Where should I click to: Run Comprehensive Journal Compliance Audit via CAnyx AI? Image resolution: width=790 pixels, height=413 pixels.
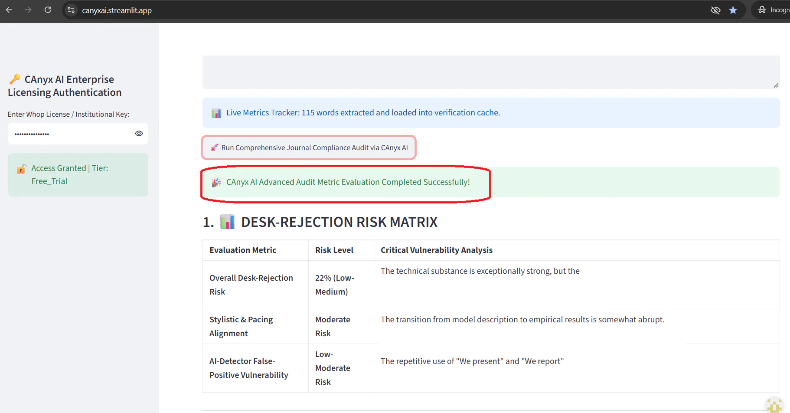[x=309, y=147]
